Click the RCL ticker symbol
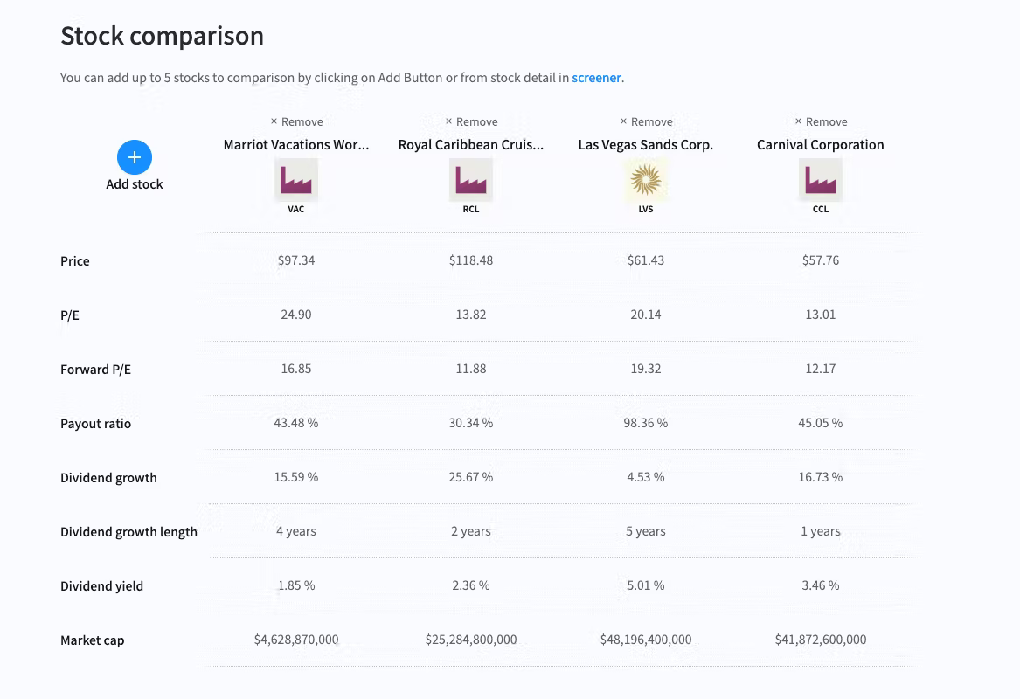The height and width of the screenshot is (699, 1020). coord(471,210)
